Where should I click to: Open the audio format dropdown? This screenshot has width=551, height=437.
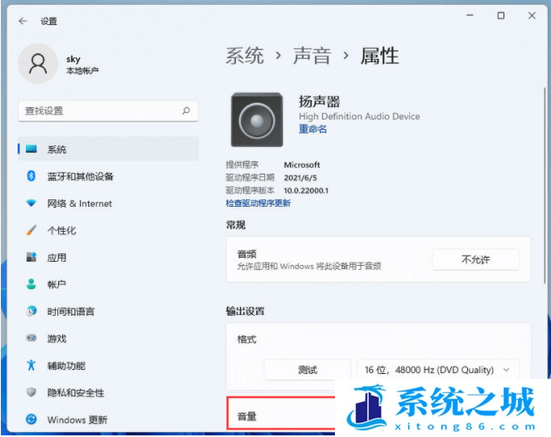[x=437, y=370]
